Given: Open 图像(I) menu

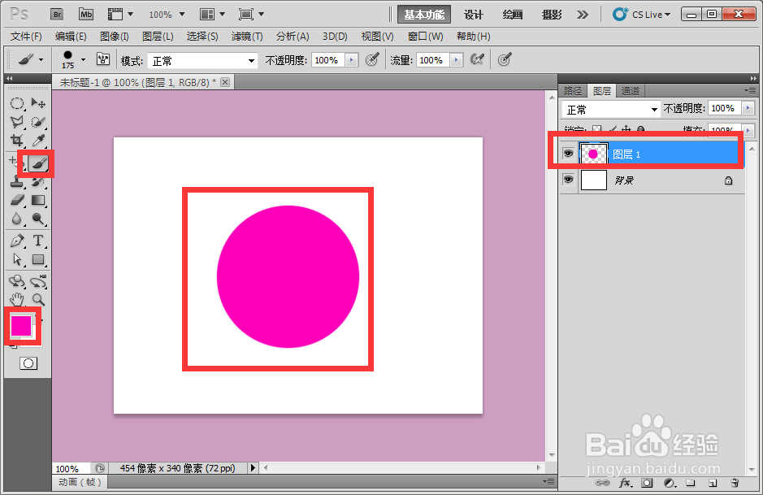Looking at the screenshot, I should click(115, 37).
